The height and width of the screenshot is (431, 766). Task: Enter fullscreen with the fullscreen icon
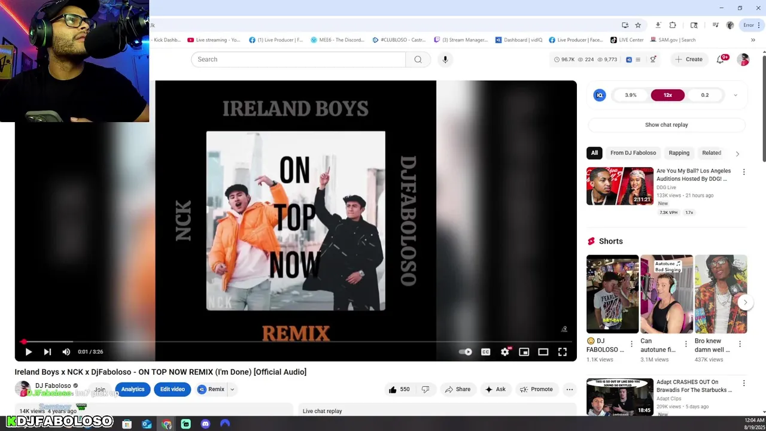coord(563,352)
